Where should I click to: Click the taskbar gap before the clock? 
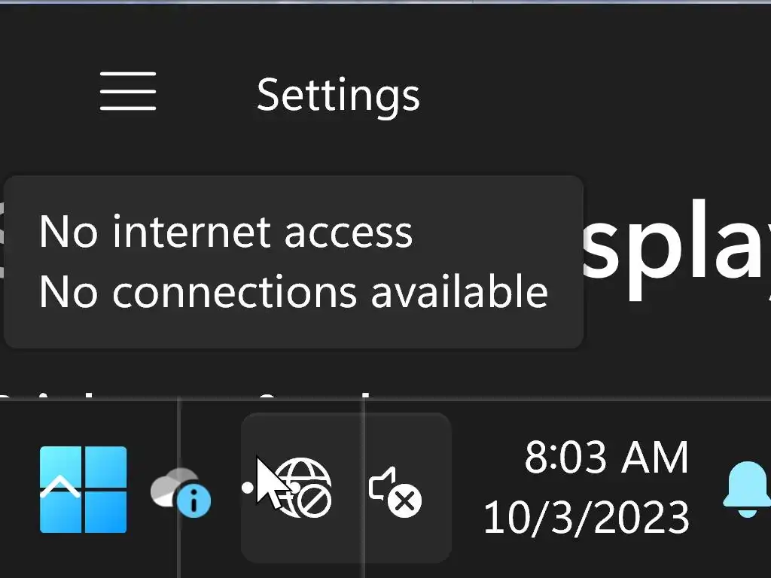(x=467, y=489)
